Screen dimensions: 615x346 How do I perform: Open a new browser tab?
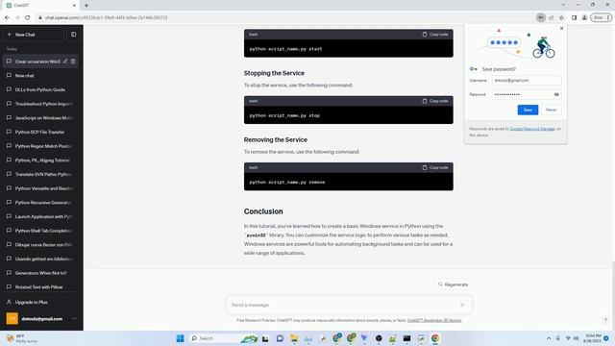[86, 6]
